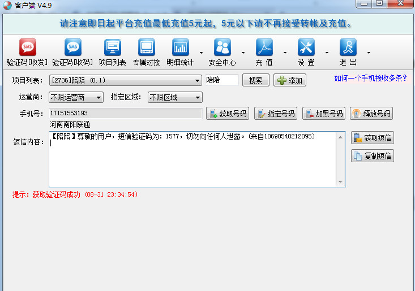Open 验证码[收发] SMS toolbar icon
415x291 pixels.
point(28,47)
